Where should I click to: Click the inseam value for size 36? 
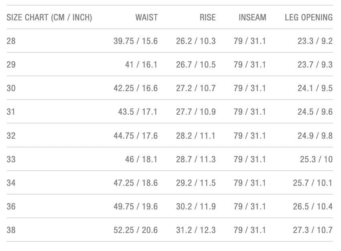click(250, 206)
